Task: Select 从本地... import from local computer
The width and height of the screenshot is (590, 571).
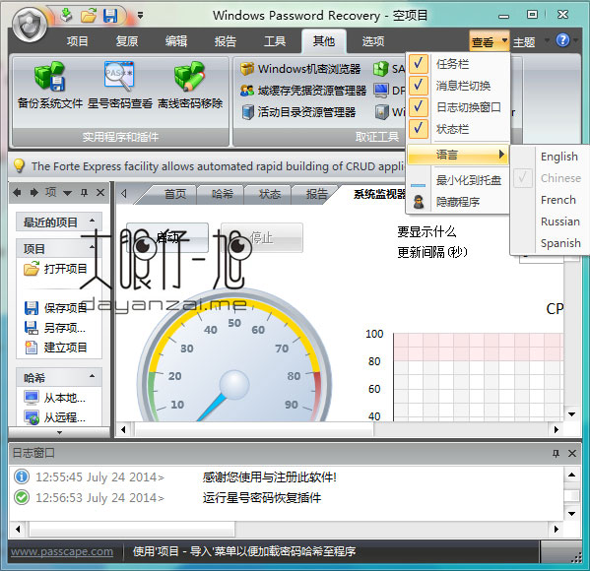Action: pos(55,398)
